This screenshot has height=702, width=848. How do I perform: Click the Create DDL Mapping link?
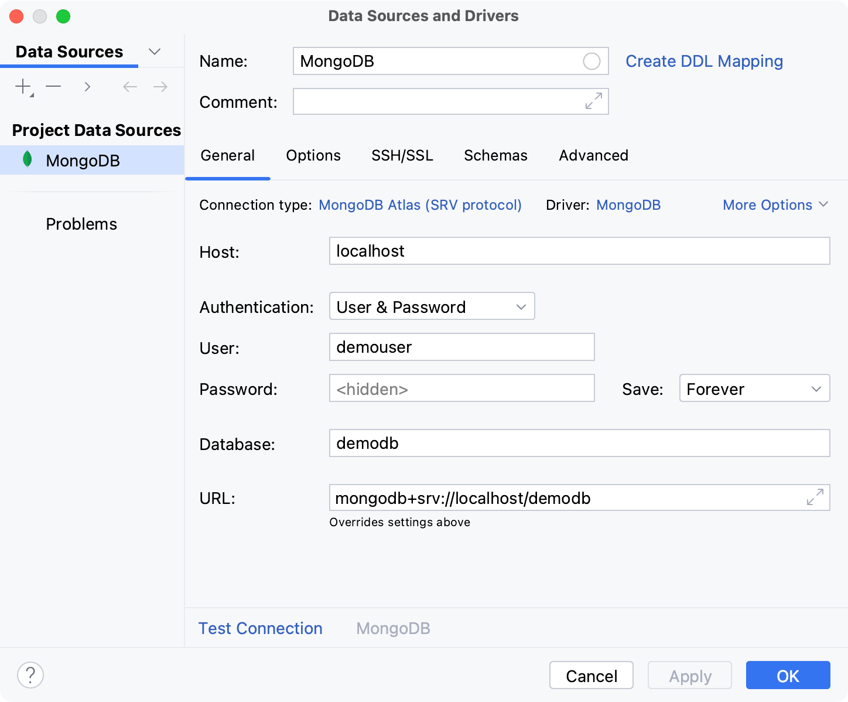click(x=704, y=61)
